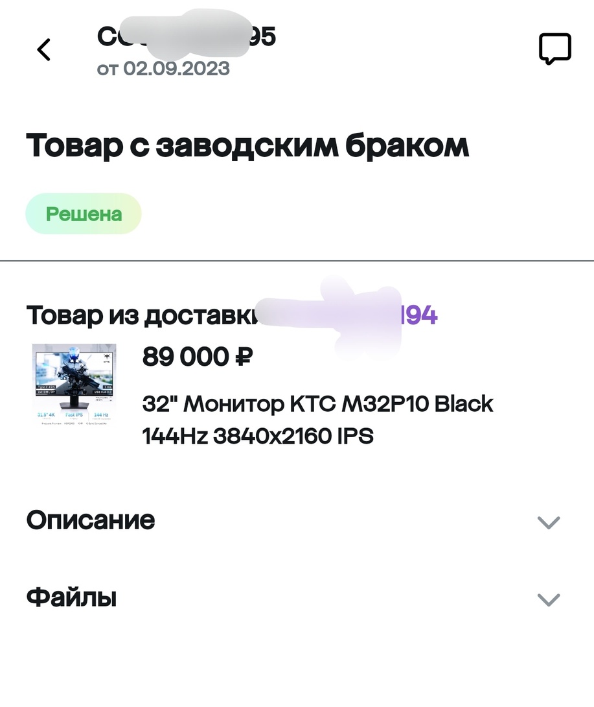Click the Решена status badge
594x707 pixels.
click(x=83, y=213)
